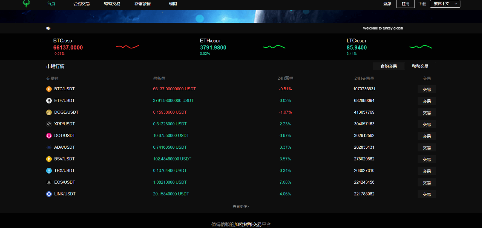Click the 註冊 register button

tap(405, 4)
